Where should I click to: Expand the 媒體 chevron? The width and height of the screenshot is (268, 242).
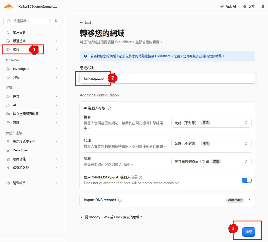pyautogui.click(x=56, y=123)
